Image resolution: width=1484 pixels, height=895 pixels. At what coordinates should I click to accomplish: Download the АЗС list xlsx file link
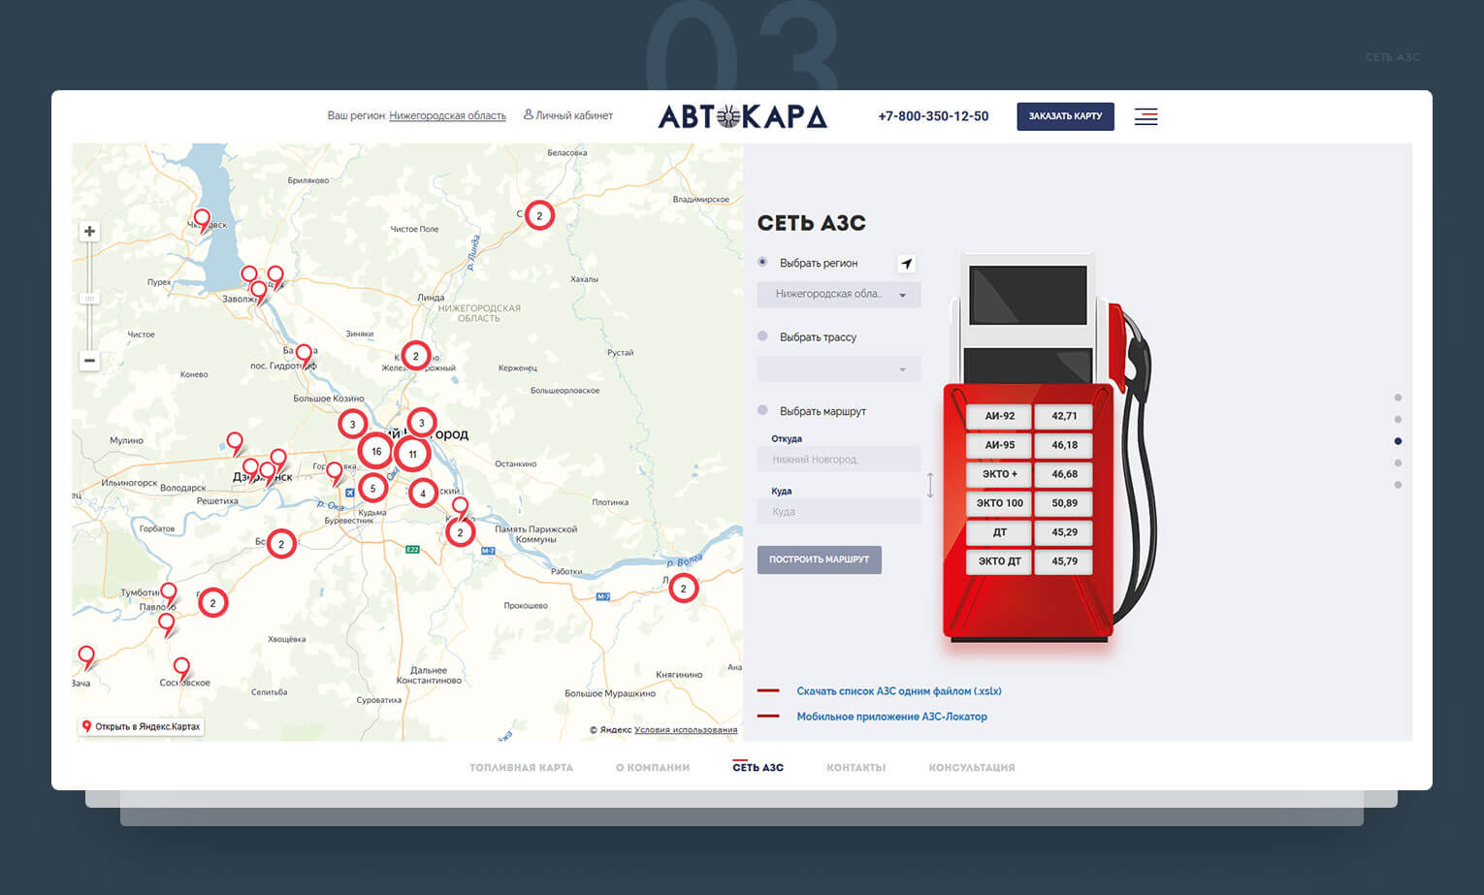(x=898, y=691)
